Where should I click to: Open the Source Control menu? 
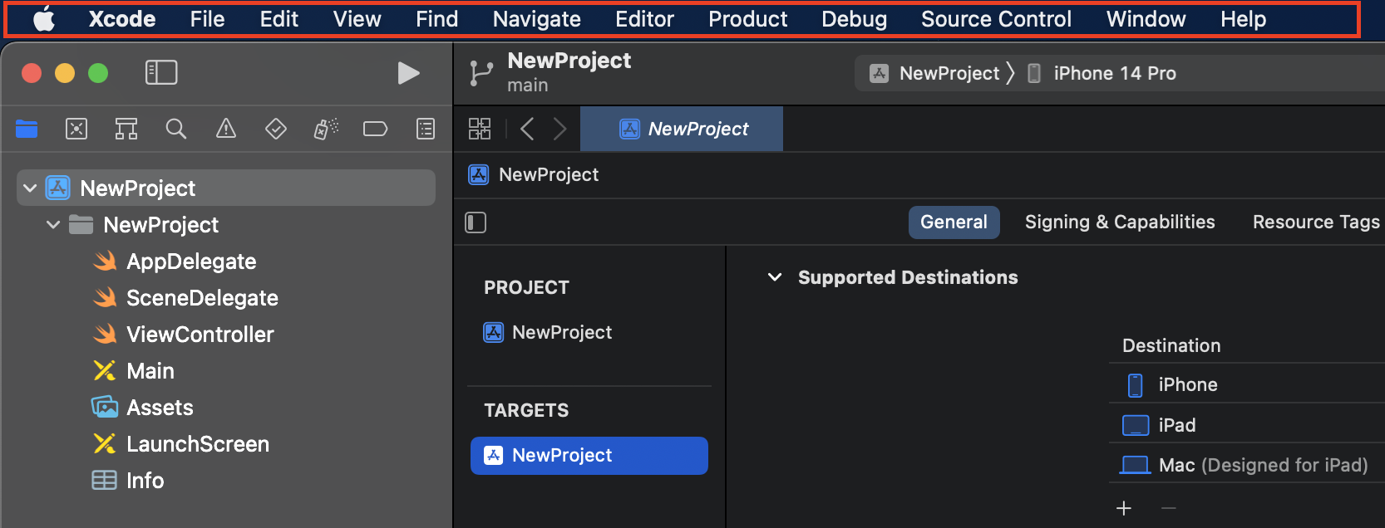(997, 19)
